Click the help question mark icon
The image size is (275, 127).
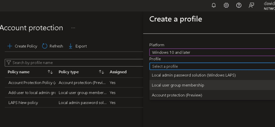click(x=239, y=5)
